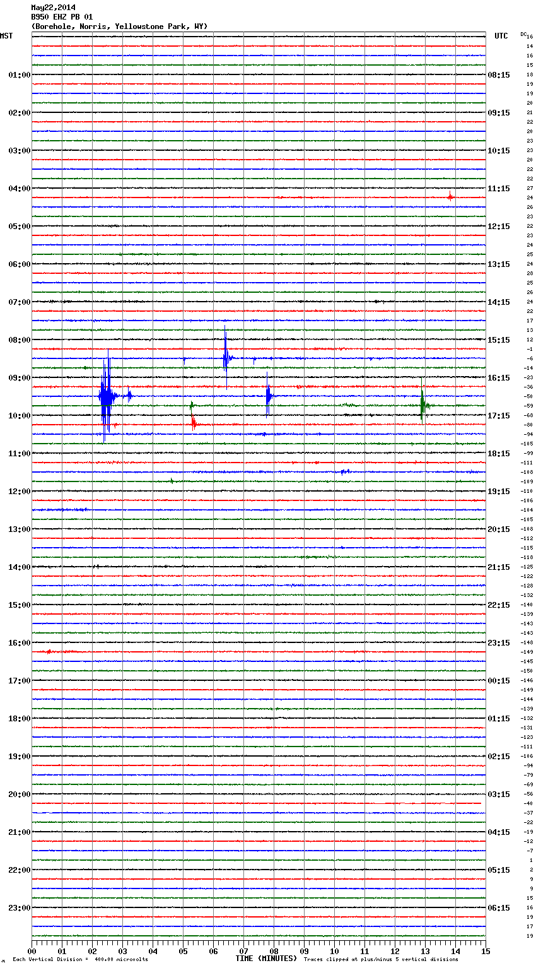Select the station code B950 EHZ PB 01
Screen dimensions: 536x968
[x=62, y=17]
